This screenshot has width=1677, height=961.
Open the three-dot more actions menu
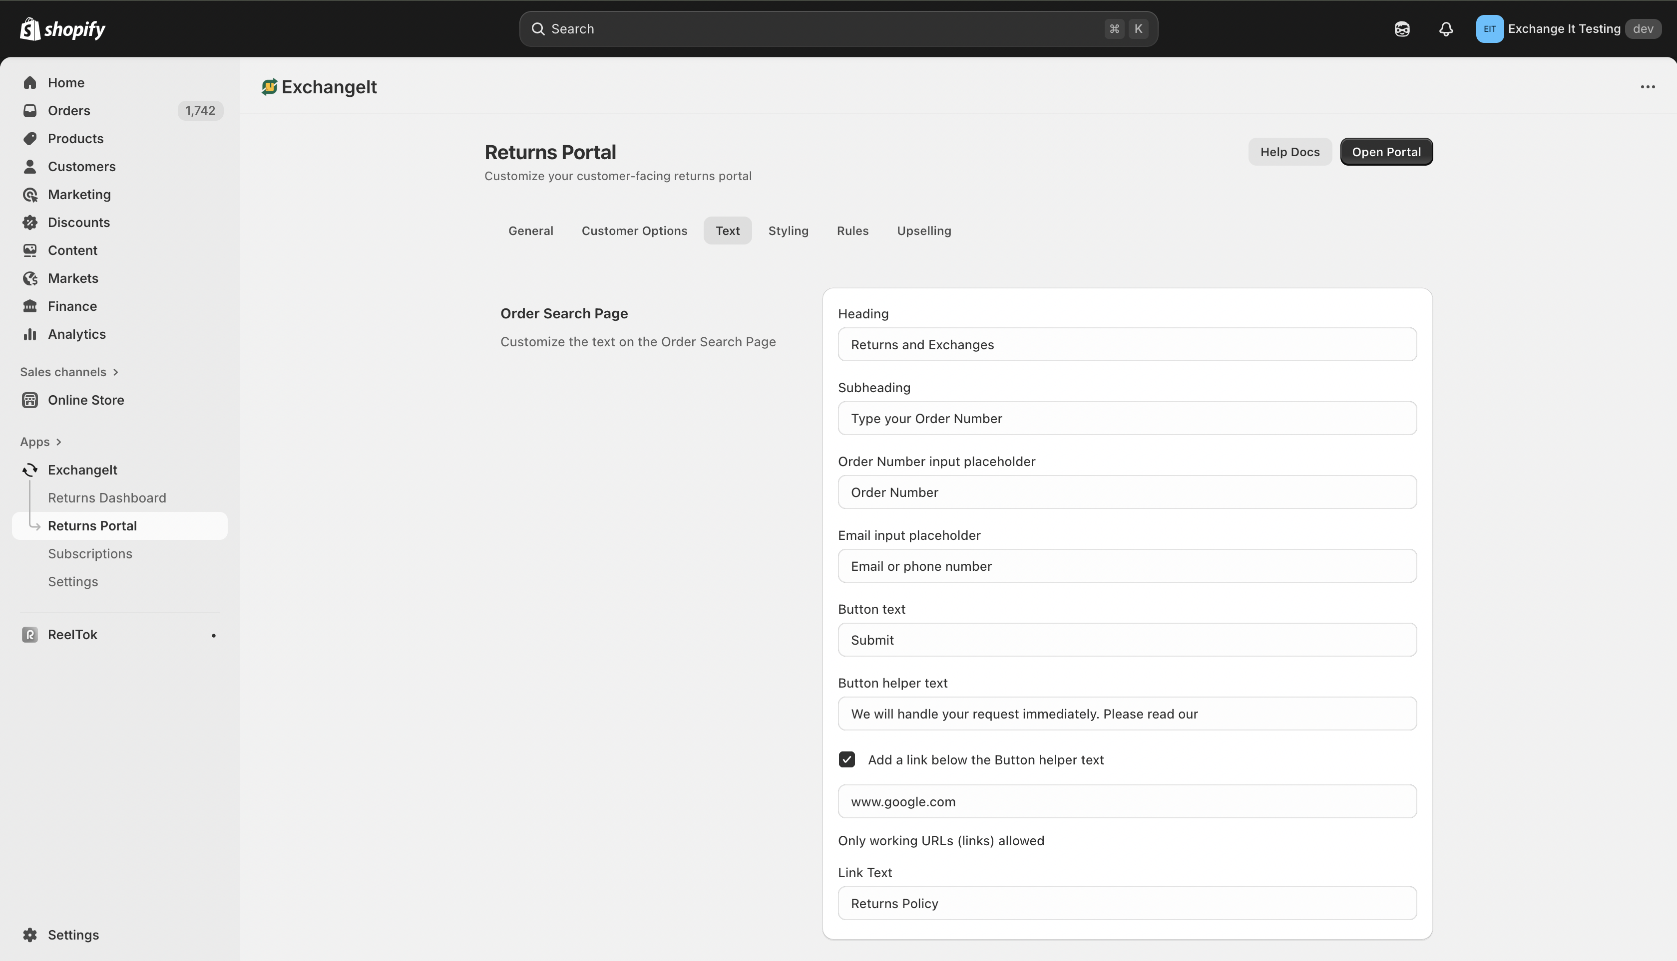1647,87
